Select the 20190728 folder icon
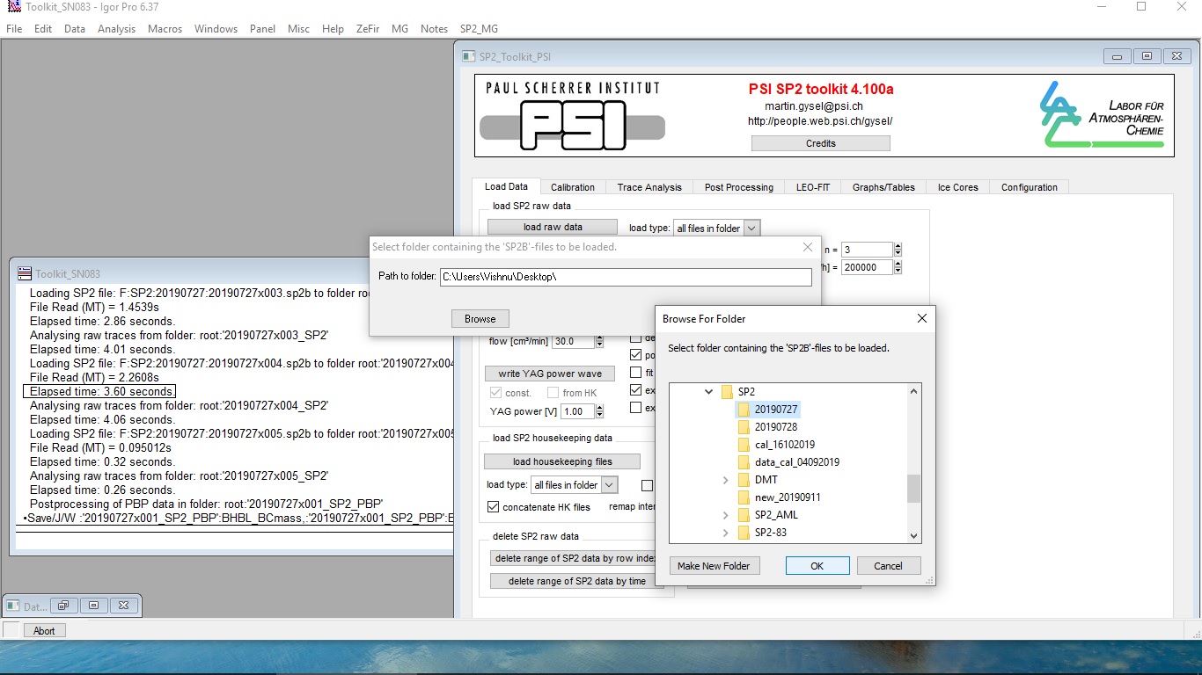Image resolution: width=1202 pixels, height=675 pixels. tap(744, 427)
